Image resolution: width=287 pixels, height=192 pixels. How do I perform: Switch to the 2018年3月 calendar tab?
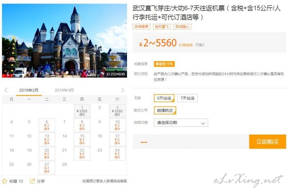click(64, 90)
